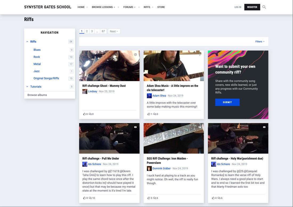Click like icon on Mummy Dust post

pos(84,114)
